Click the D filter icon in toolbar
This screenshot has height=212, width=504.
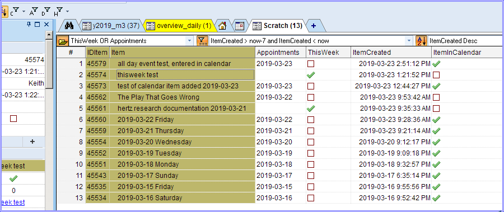coord(46,12)
